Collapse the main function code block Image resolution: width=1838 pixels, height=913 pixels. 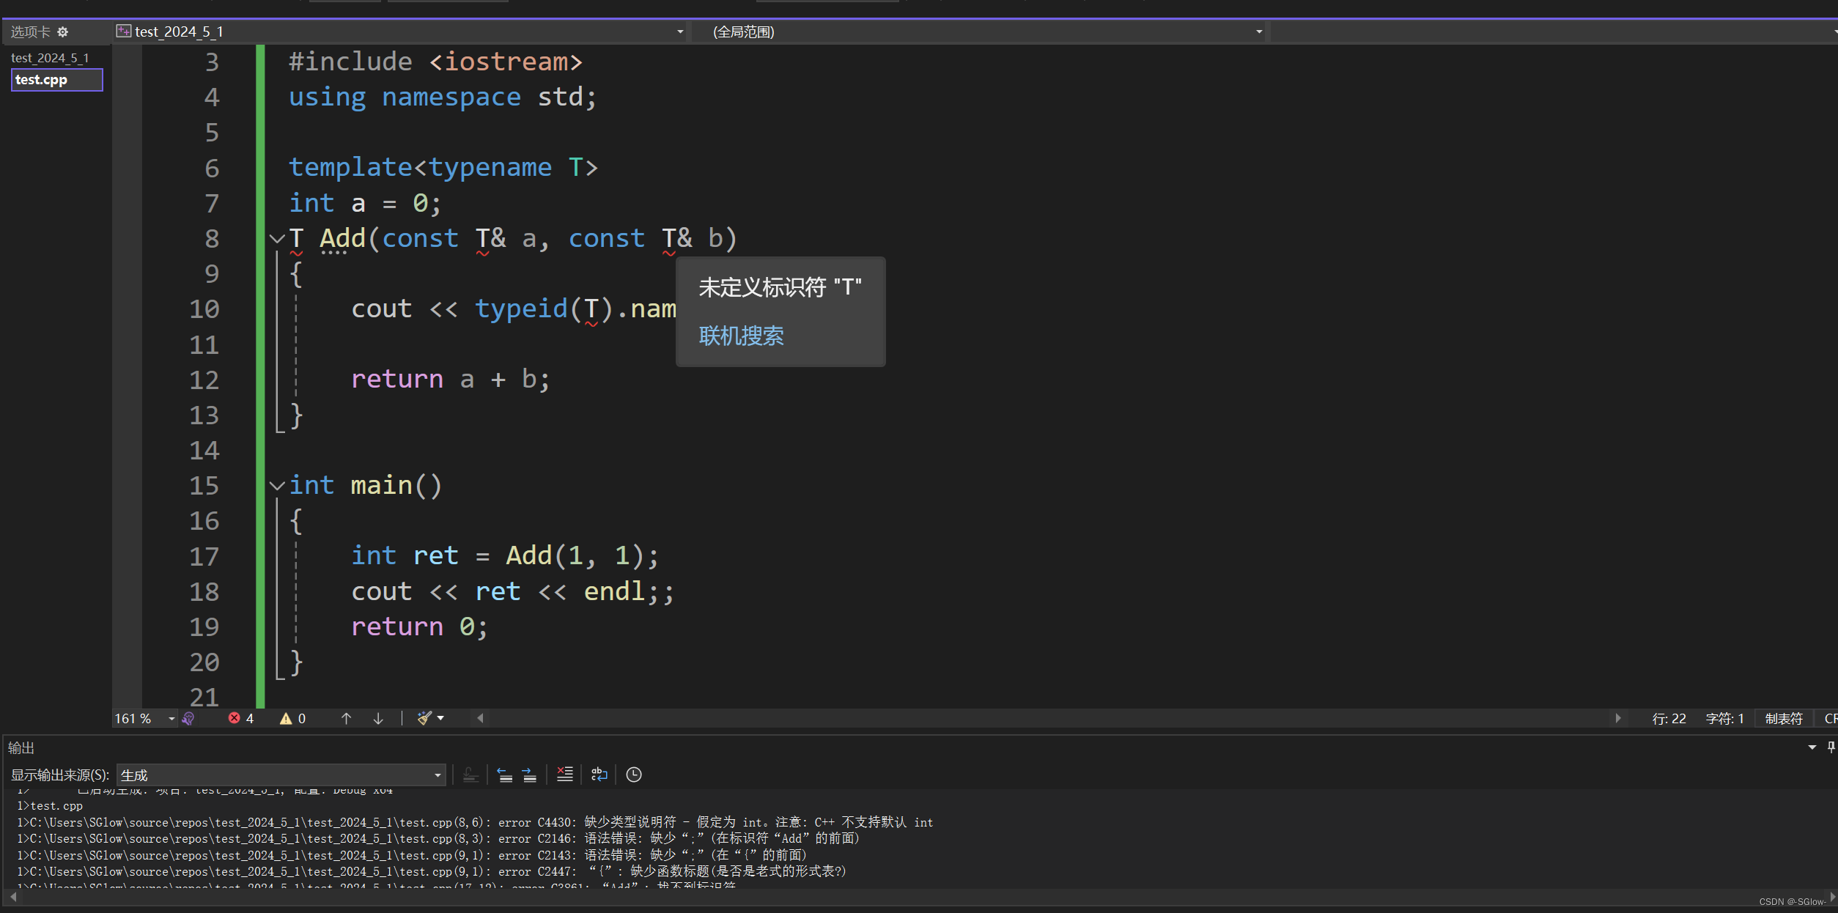point(277,485)
